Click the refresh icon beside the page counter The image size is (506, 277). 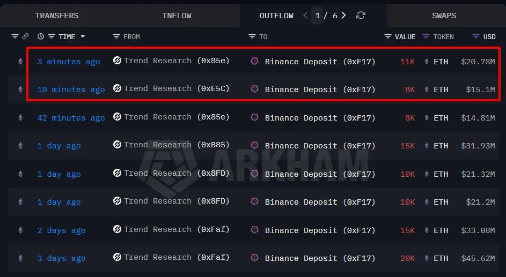point(361,16)
